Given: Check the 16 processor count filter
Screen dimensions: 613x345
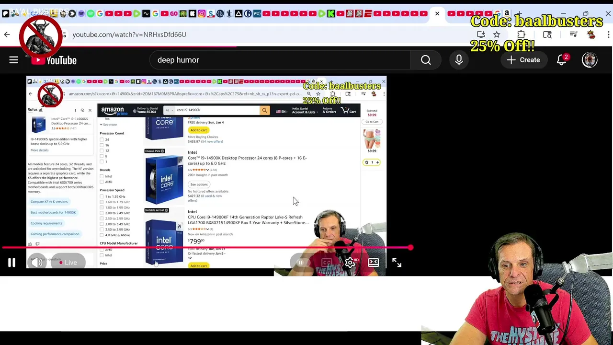Looking at the screenshot, I should (102, 145).
